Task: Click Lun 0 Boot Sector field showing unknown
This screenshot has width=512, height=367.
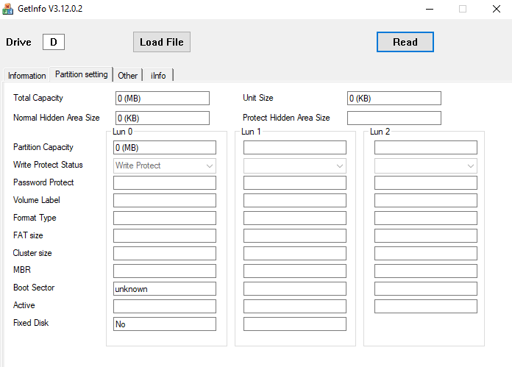Action: [165, 288]
